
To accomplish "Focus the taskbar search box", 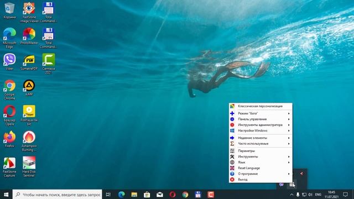I will click(58, 194).
